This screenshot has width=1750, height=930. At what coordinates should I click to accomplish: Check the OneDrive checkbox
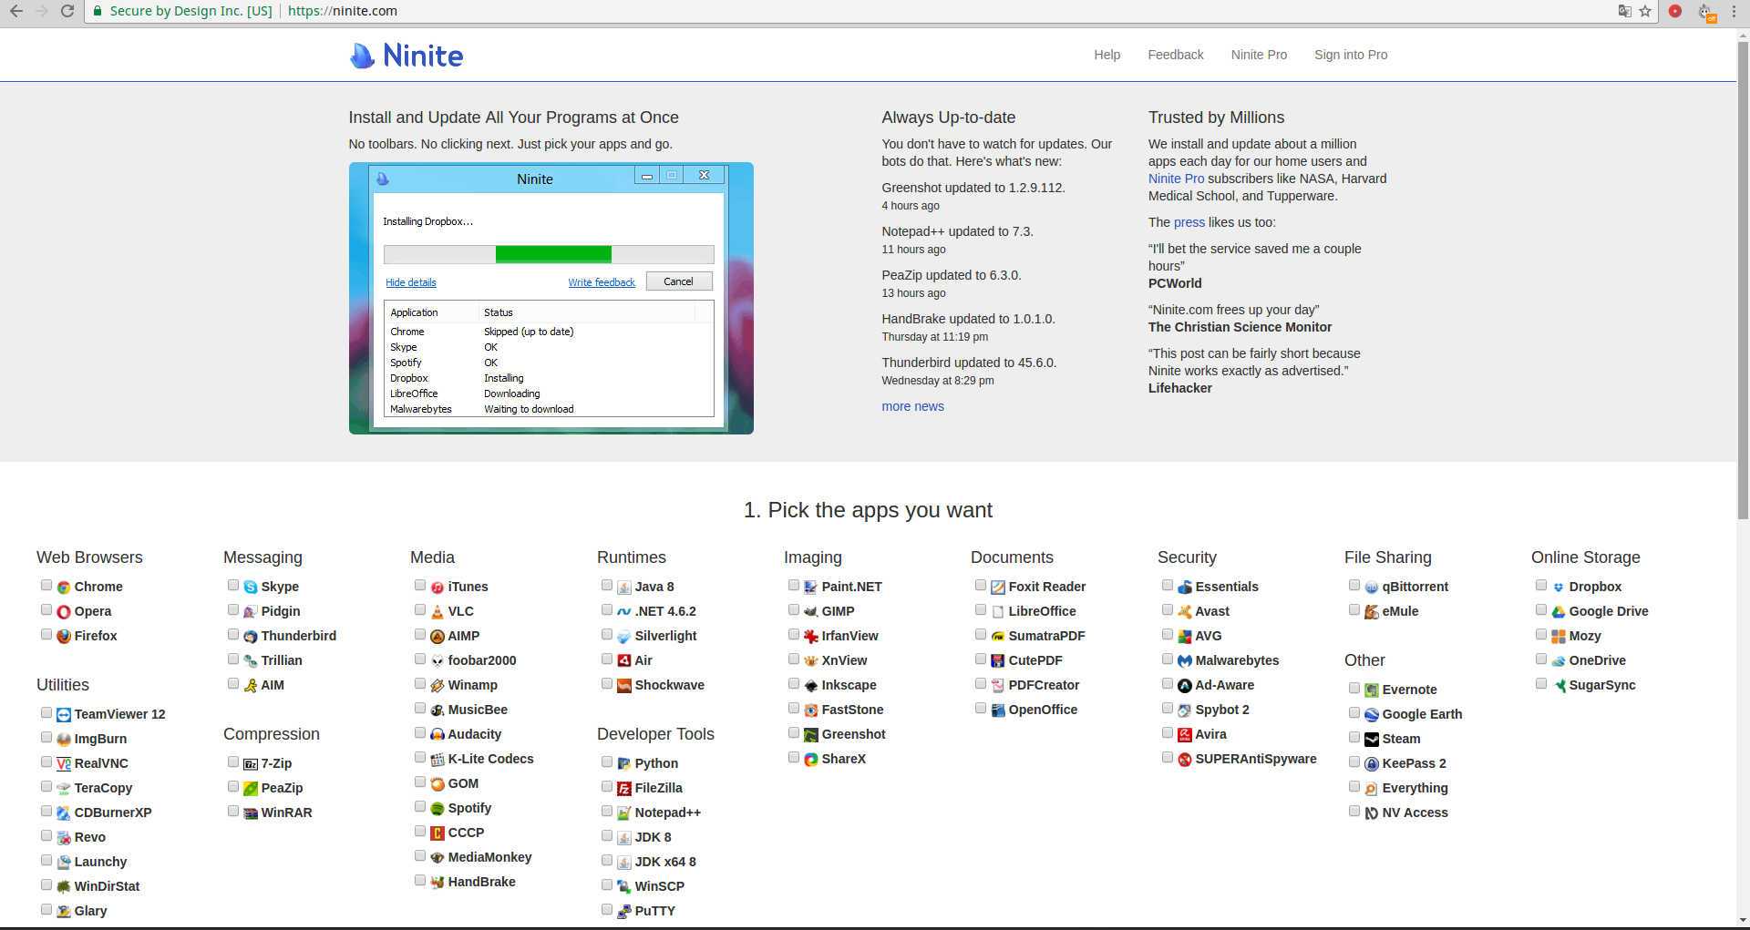click(1541, 659)
